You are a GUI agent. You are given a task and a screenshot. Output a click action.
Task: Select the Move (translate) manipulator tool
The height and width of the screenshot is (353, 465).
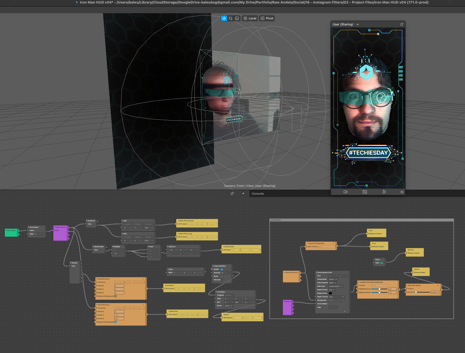click(x=224, y=18)
